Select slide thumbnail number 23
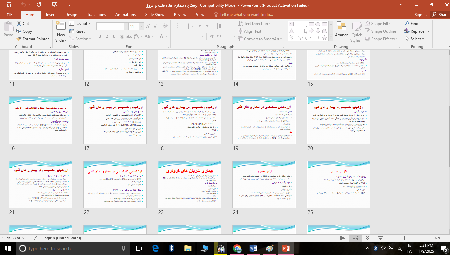 [x=189, y=184]
